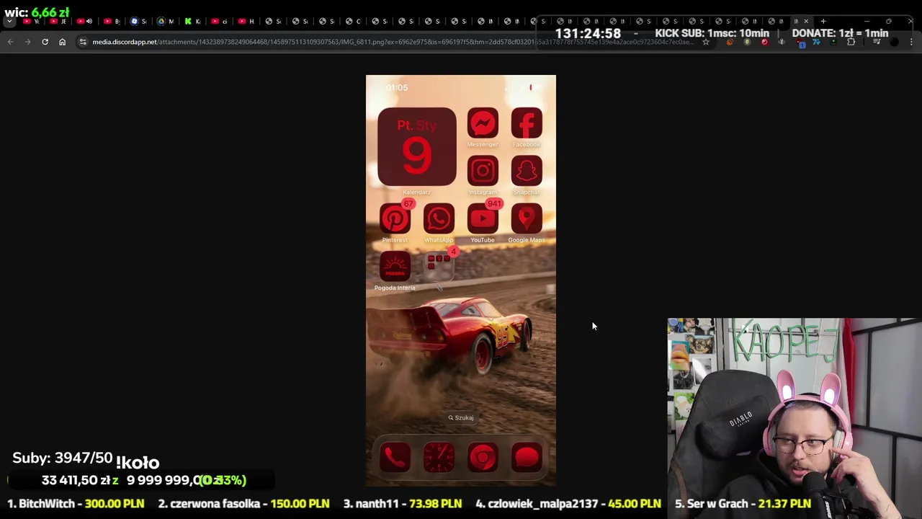Image resolution: width=922 pixels, height=519 pixels.
Task: Open the tab search dropdown arrow
Action: 9,22
